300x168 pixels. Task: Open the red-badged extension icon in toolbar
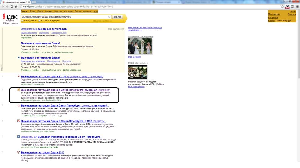(287, 7)
